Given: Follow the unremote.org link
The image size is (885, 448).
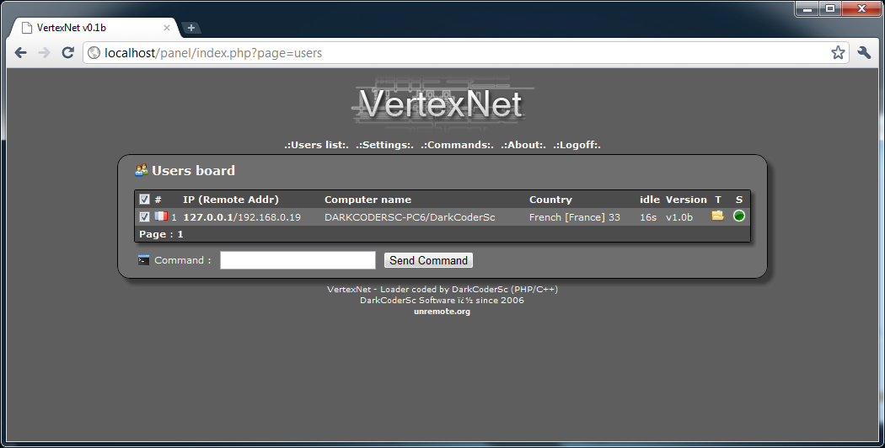Looking at the screenshot, I should click(442, 312).
